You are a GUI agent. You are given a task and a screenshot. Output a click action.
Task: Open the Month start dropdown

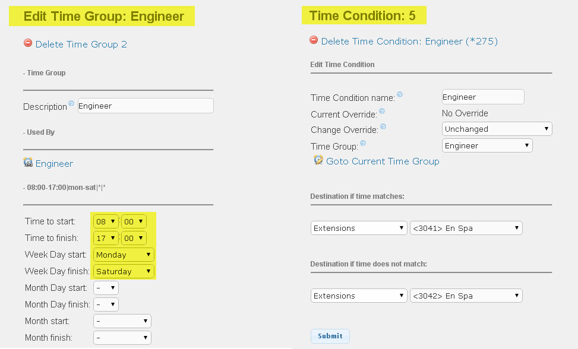[x=122, y=321]
